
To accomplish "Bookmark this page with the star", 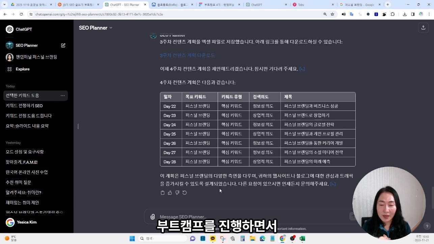I will (332, 14).
